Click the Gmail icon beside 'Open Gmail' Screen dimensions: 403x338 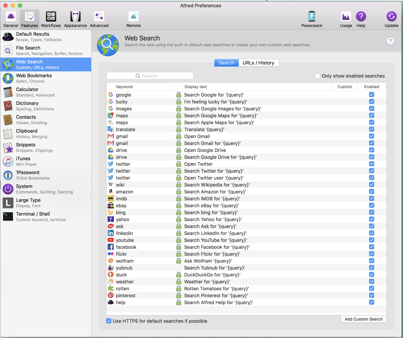111,136
